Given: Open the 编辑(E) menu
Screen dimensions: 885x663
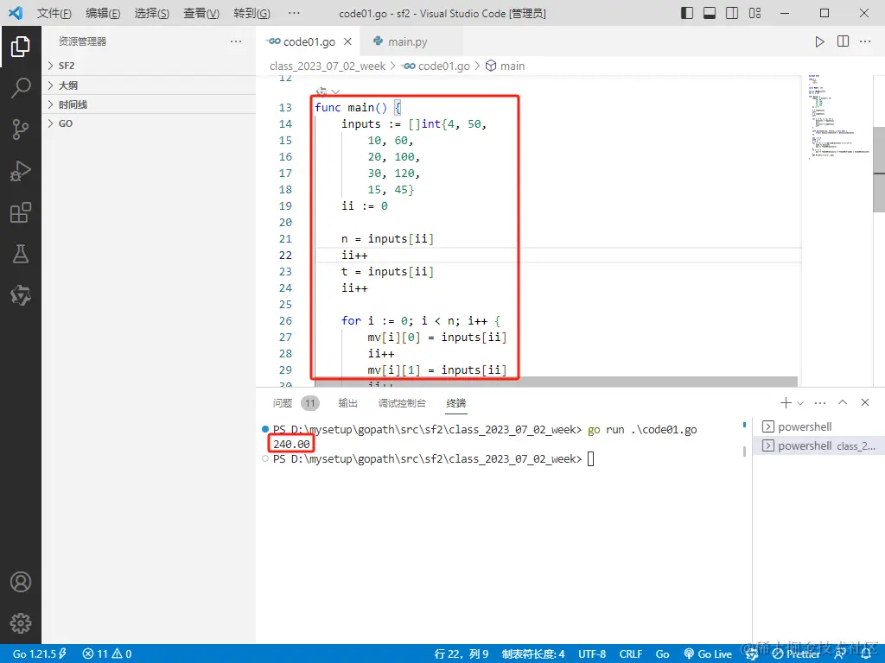Looking at the screenshot, I should point(103,13).
